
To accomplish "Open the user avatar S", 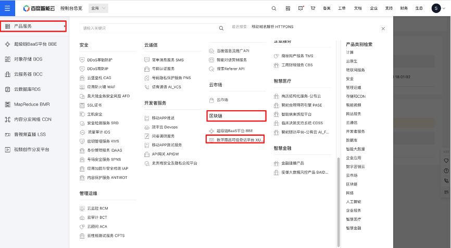I will (x=436, y=8).
